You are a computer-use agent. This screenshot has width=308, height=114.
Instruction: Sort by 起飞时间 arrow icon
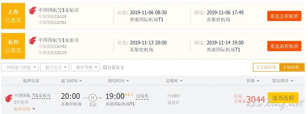tap(81, 80)
